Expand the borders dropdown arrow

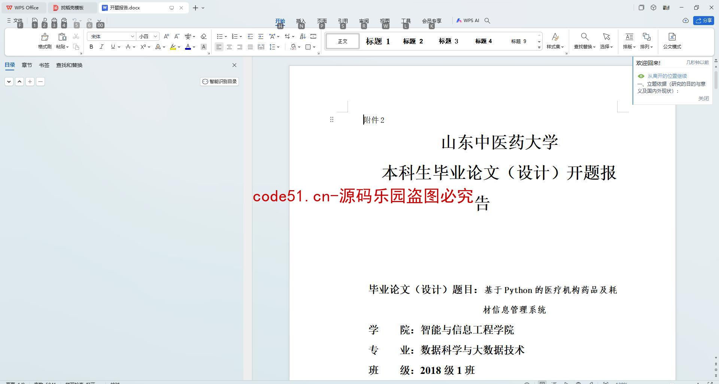coord(314,47)
